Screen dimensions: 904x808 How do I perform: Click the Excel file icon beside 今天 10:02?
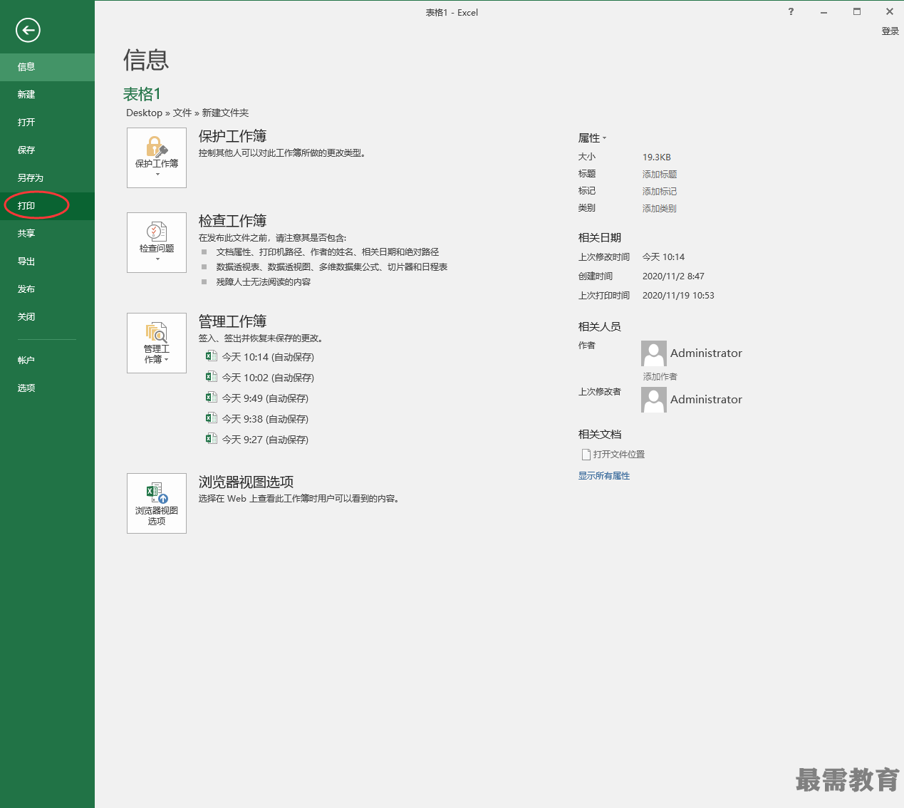click(x=211, y=377)
